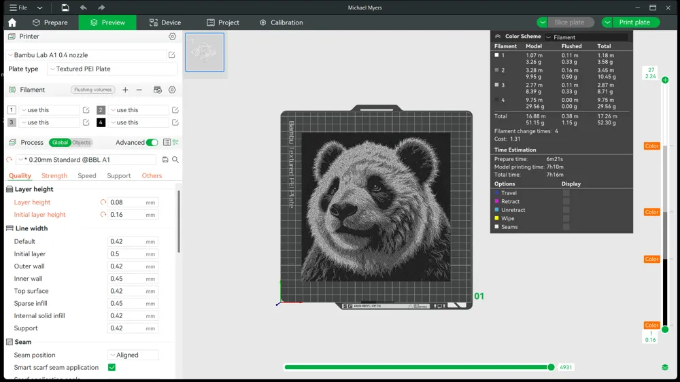
Task: Uncheck Smart scarf seam application
Action: tap(112, 367)
